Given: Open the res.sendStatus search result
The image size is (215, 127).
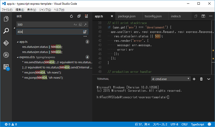Looking at the screenshot, I should 57,62.
